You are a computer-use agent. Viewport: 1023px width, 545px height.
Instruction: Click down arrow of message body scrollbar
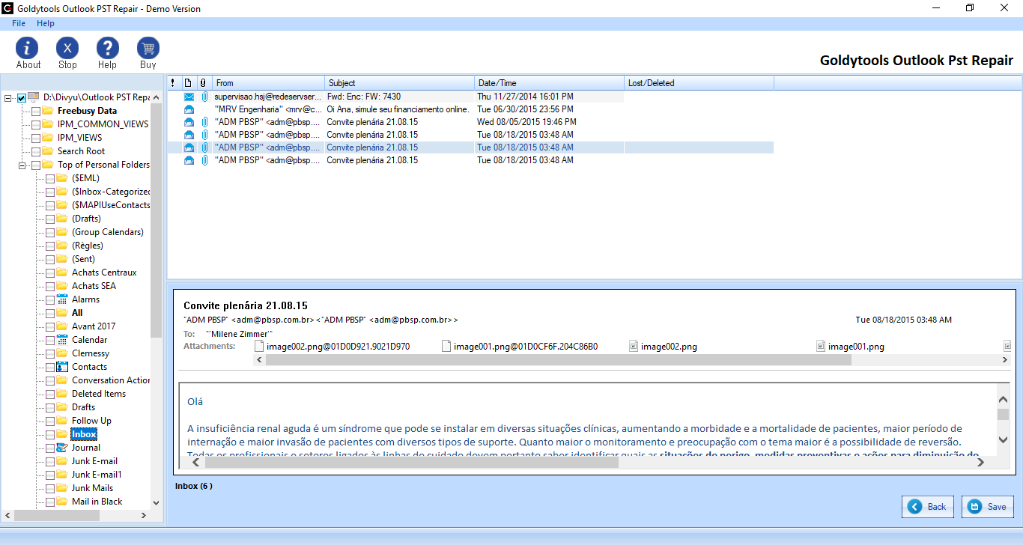pos(1003,439)
